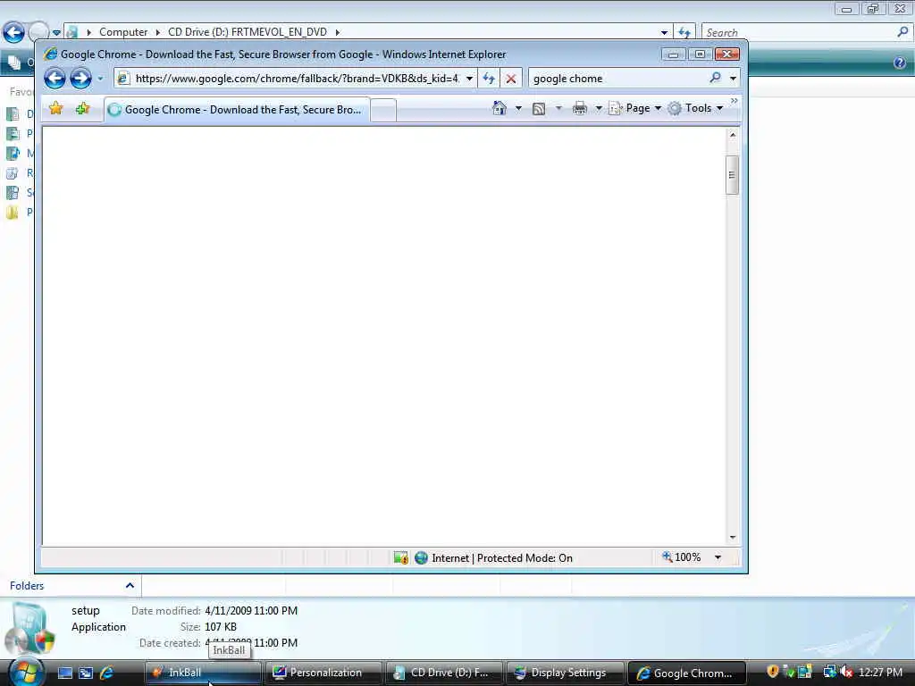915x686 pixels.
Task: Click the Explorer Search box
Action: click(x=801, y=33)
